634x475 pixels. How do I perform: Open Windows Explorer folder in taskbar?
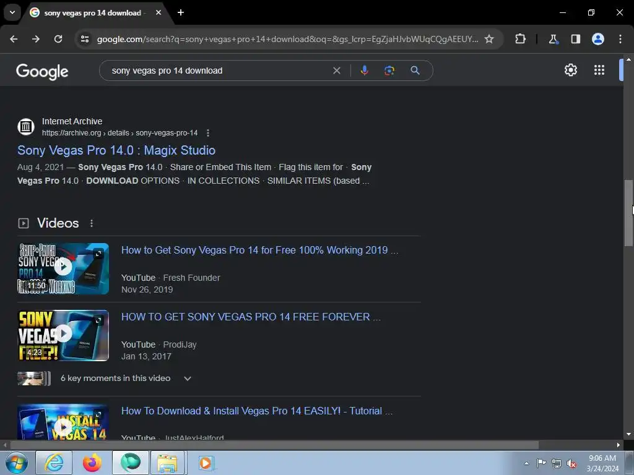click(x=167, y=463)
